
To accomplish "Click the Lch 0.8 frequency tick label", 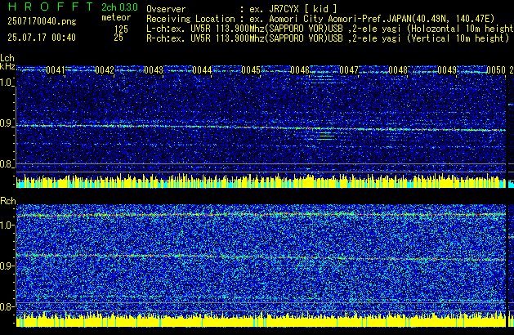I will pyautogui.click(x=7, y=164).
